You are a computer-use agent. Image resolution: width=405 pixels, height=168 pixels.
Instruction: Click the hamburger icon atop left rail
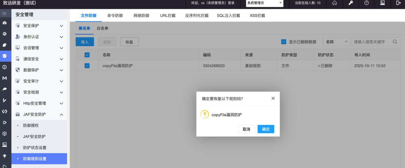point(4,13)
